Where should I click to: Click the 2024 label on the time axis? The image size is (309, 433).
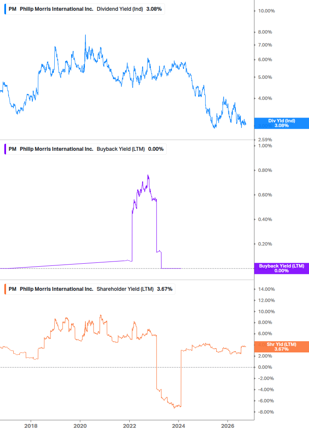(x=178, y=426)
